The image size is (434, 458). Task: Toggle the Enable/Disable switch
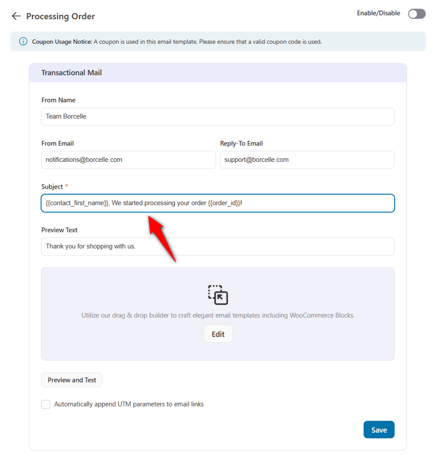[x=417, y=14]
